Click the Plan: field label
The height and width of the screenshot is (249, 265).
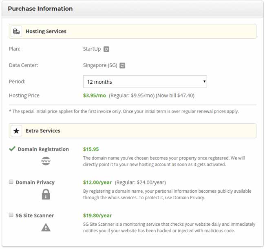point(15,49)
